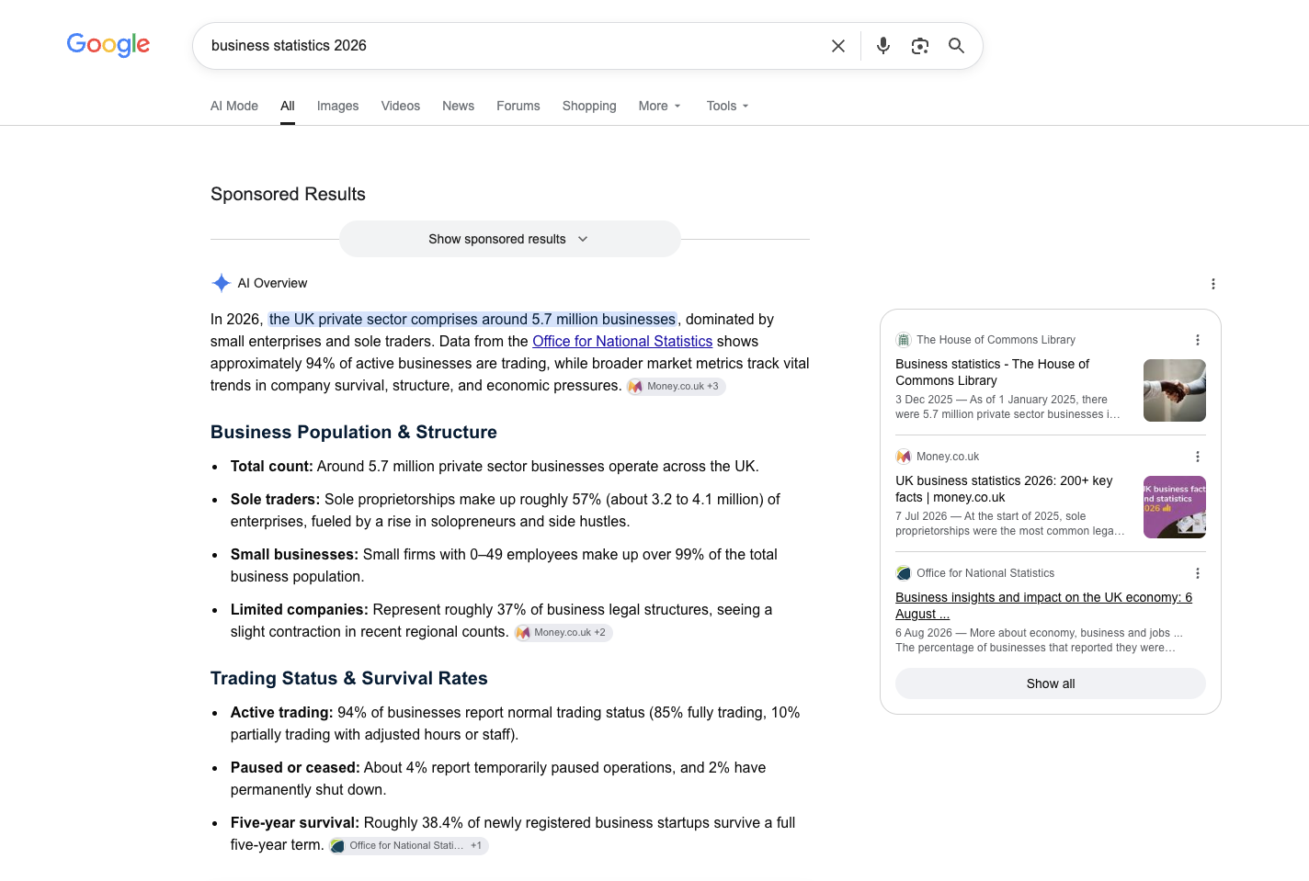
Task: Click the 'Sponsored Results' heading
Action: pyautogui.click(x=288, y=194)
